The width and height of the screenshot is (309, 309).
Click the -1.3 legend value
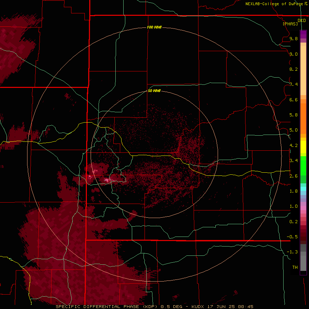click(x=292, y=252)
